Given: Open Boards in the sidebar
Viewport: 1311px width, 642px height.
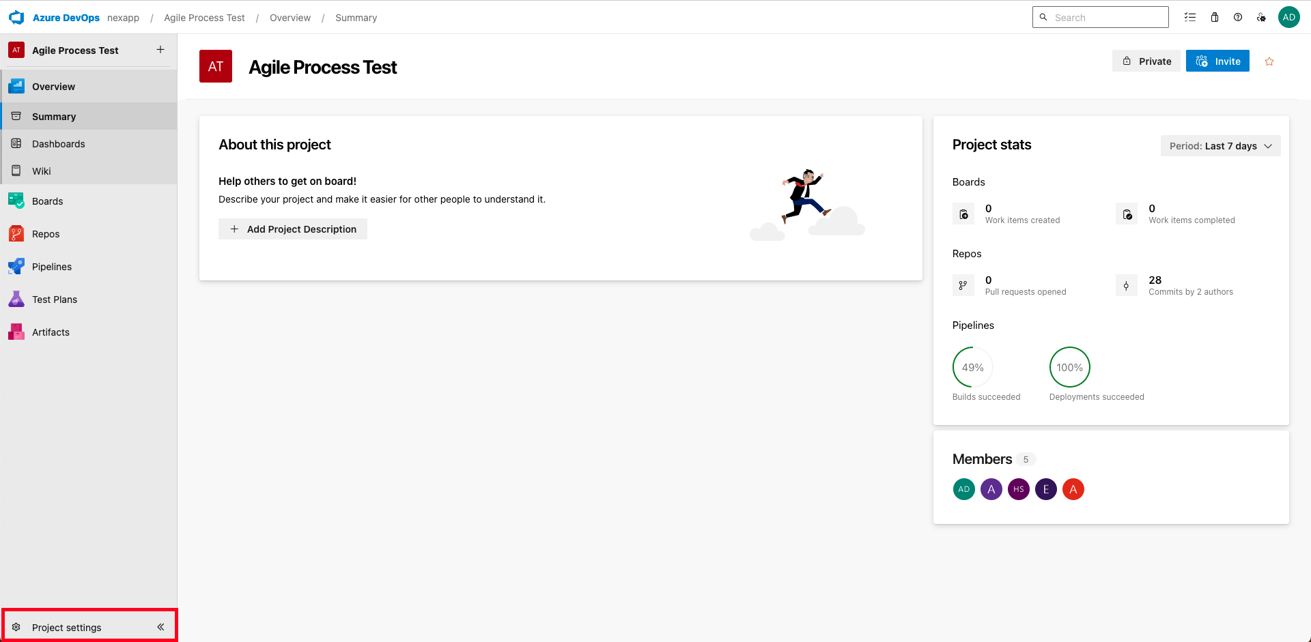Looking at the screenshot, I should tap(89, 201).
